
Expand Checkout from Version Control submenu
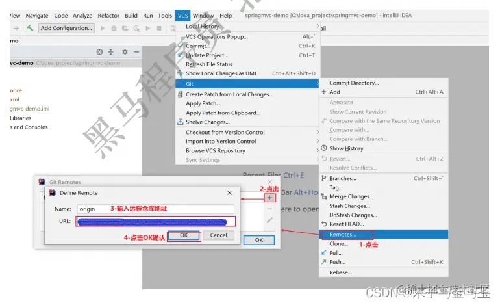(248, 132)
